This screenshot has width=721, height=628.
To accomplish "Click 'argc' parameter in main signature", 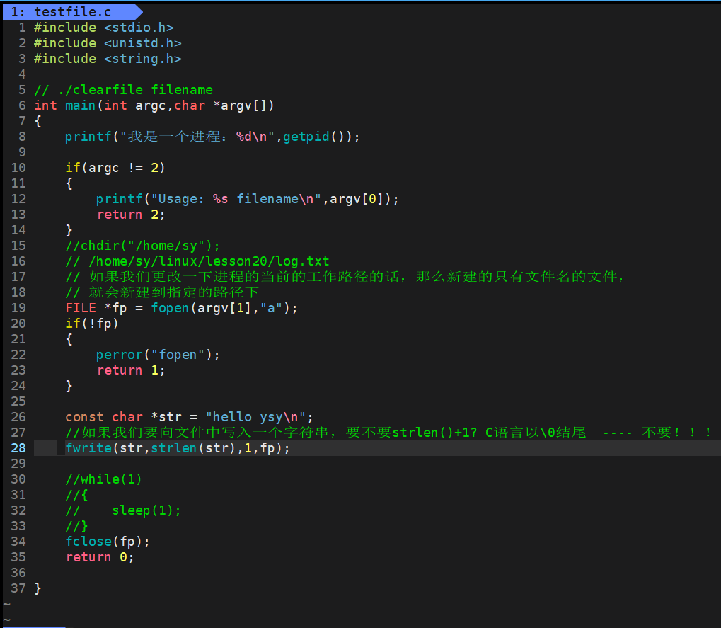I will (x=151, y=105).
